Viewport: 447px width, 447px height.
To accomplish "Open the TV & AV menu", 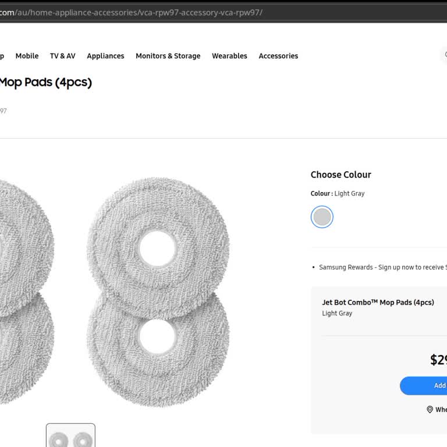I will (x=62, y=56).
